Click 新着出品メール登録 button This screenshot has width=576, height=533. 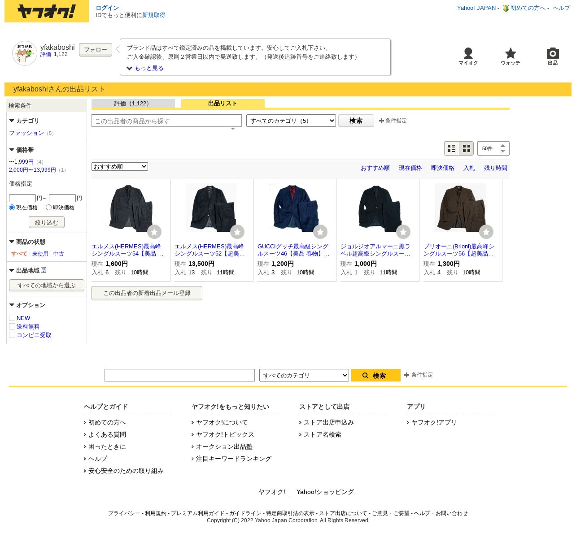click(x=147, y=293)
